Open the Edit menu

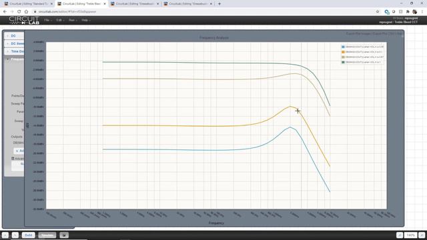click(x=60, y=20)
